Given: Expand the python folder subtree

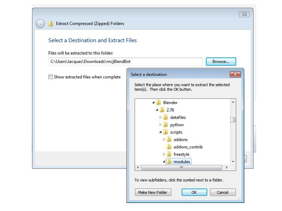Looking at the screenshot, I should point(161,125).
